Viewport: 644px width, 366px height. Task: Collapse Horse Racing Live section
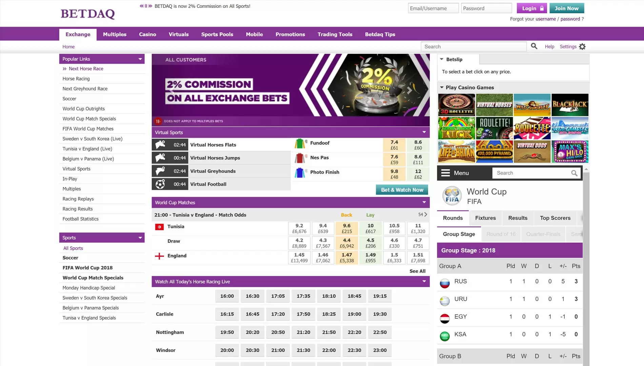coord(424,281)
